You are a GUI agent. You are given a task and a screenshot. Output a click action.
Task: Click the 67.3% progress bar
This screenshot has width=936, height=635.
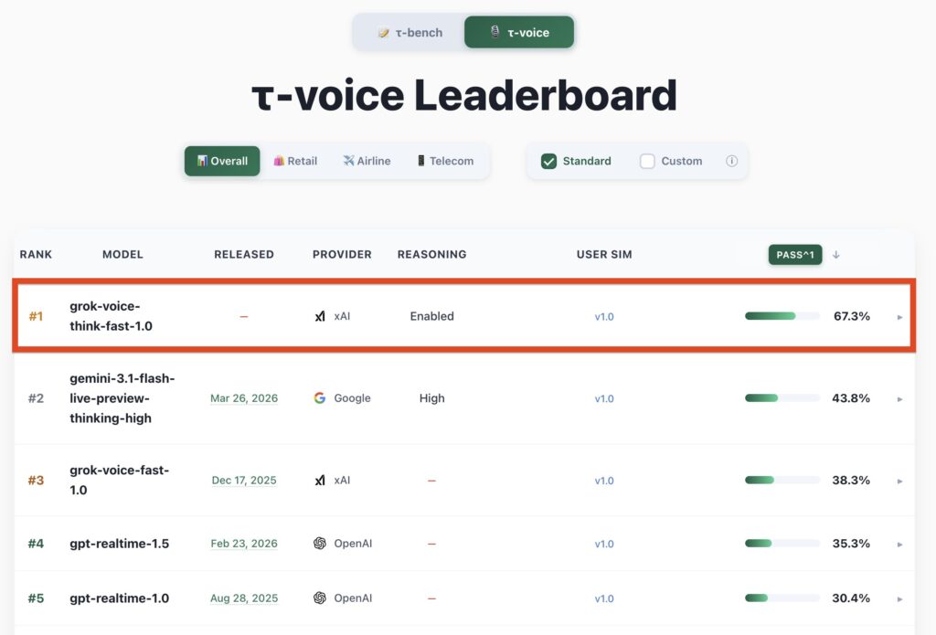(782, 316)
